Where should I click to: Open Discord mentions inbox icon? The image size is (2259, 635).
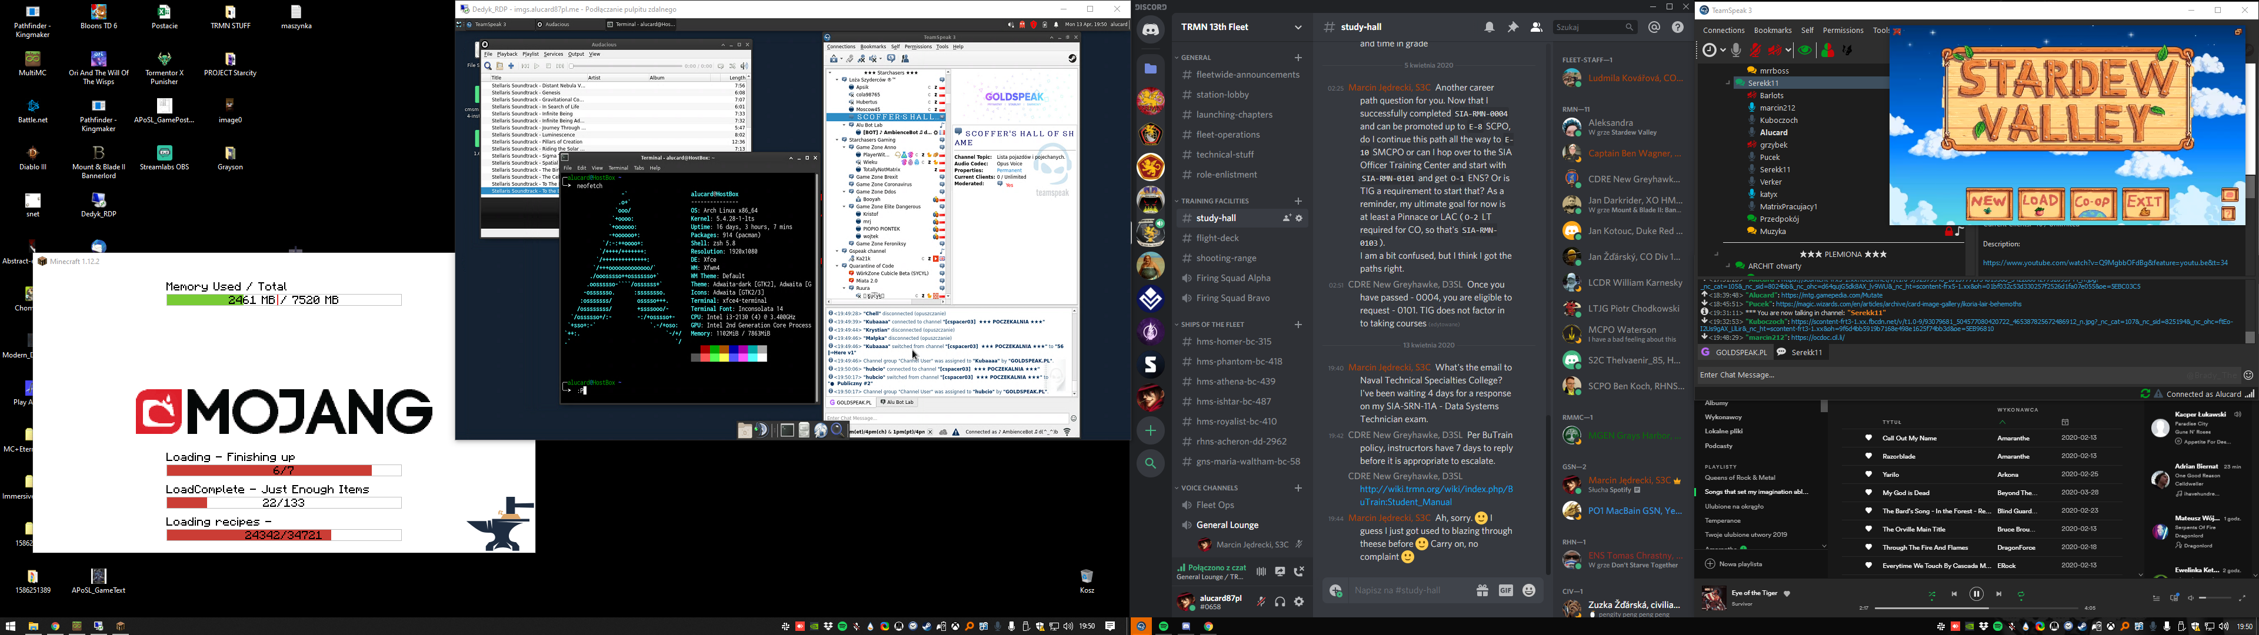1654,28
